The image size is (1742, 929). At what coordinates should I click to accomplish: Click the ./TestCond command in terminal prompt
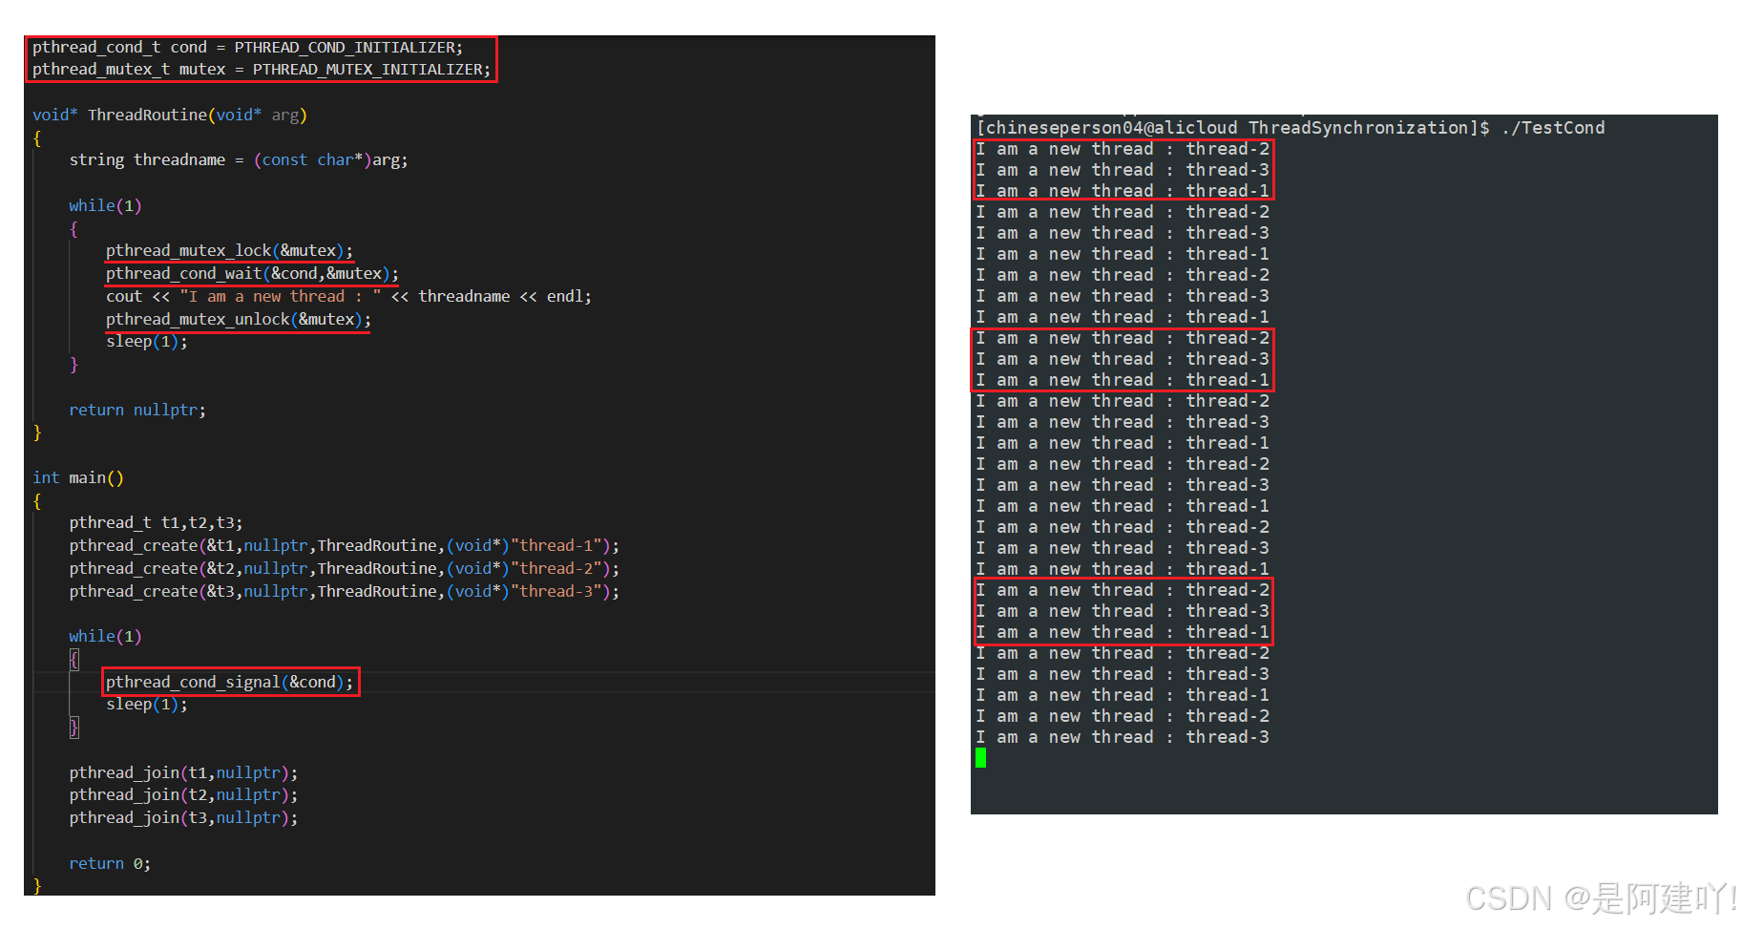1553,128
